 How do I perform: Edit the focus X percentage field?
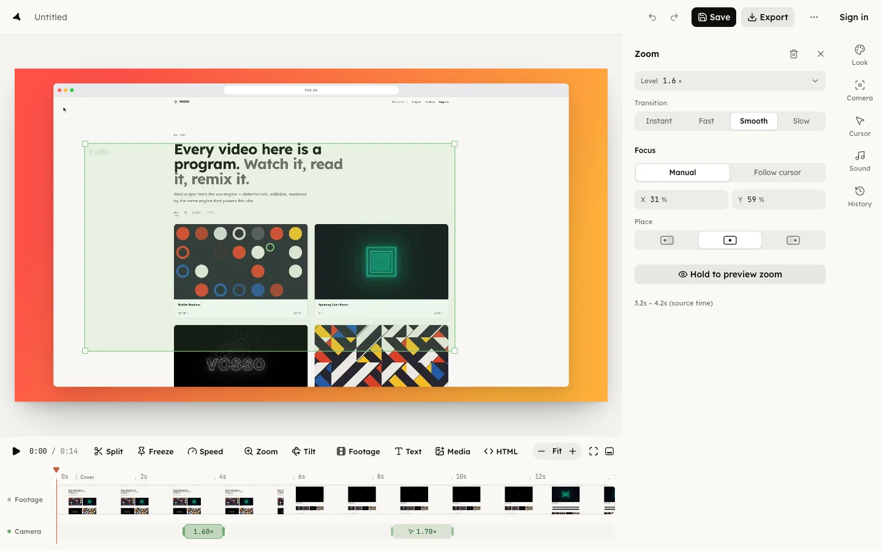[681, 200]
